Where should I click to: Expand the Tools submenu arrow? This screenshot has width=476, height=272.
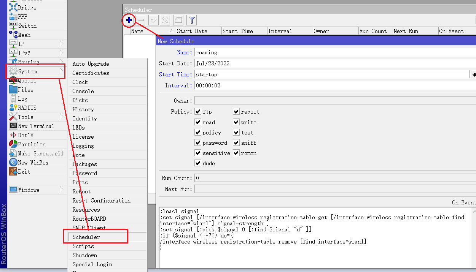click(61, 117)
